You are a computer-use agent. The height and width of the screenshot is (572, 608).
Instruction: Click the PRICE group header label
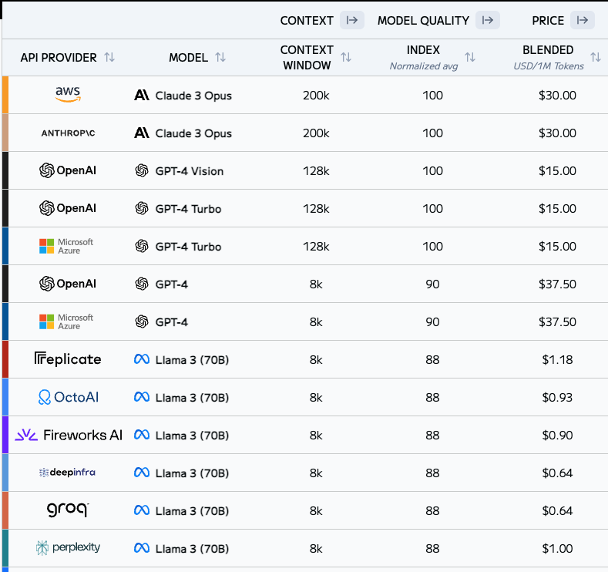548,21
